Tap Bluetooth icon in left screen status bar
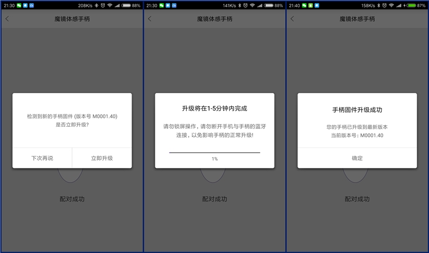The image size is (429, 253). click(96, 5)
